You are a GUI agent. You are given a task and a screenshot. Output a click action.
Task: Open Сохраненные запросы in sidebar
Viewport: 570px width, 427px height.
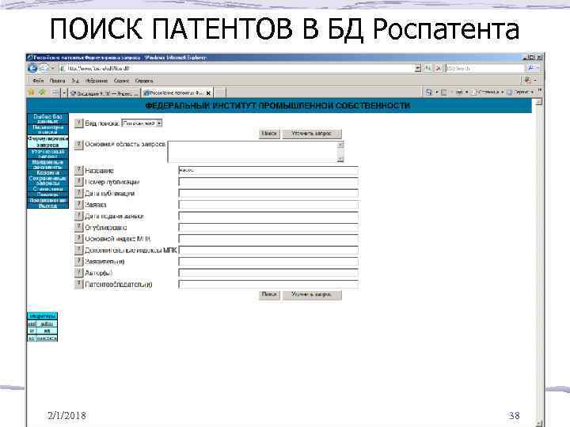[x=47, y=181]
